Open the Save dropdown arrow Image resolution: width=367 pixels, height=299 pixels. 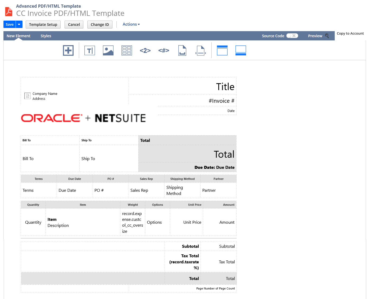(19, 24)
